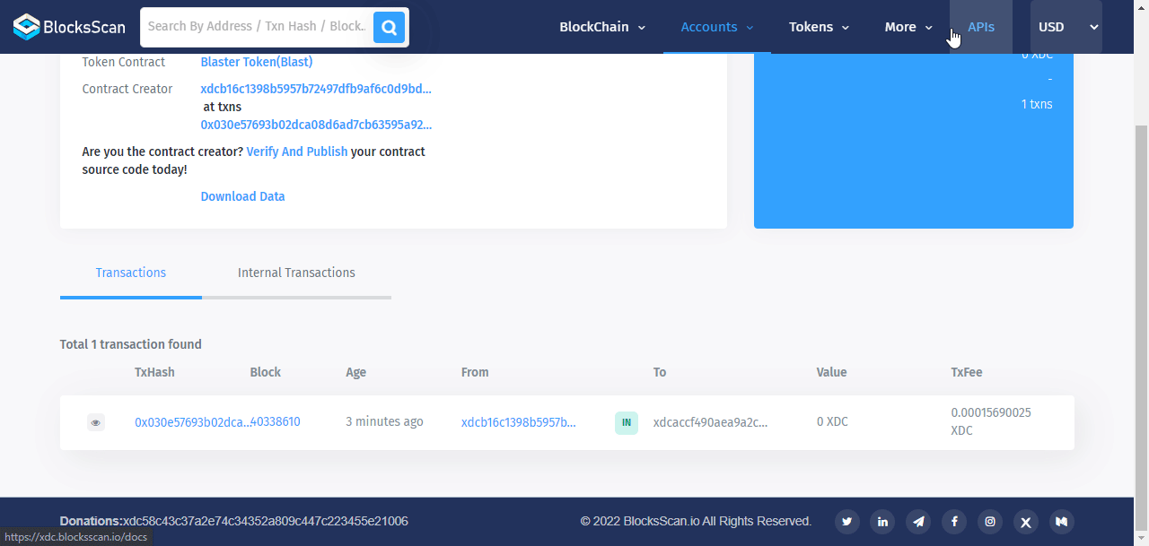Click the TxFee 0.00015690025 XDC cell
Screen dimensions: 1149x546
[x=991, y=422]
